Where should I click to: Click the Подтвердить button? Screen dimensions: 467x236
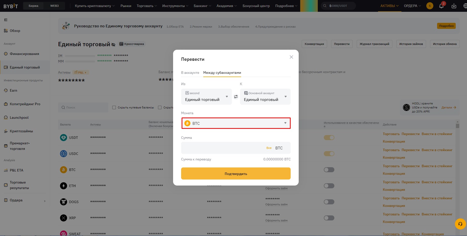(236, 173)
